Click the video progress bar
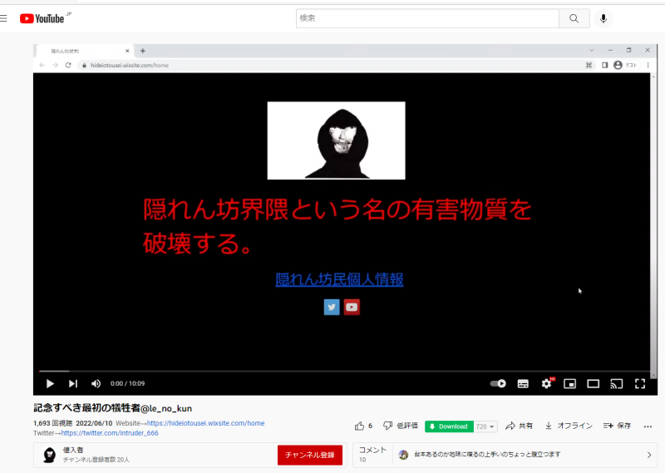The height and width of the screenshot is (473, 665). tap(332, 371)
